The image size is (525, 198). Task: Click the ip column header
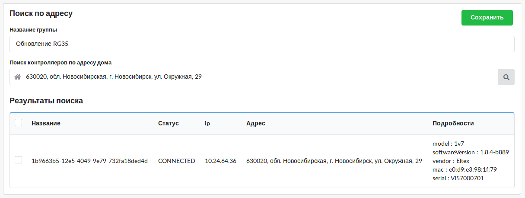pyautogui.click(x=207, y=123)
